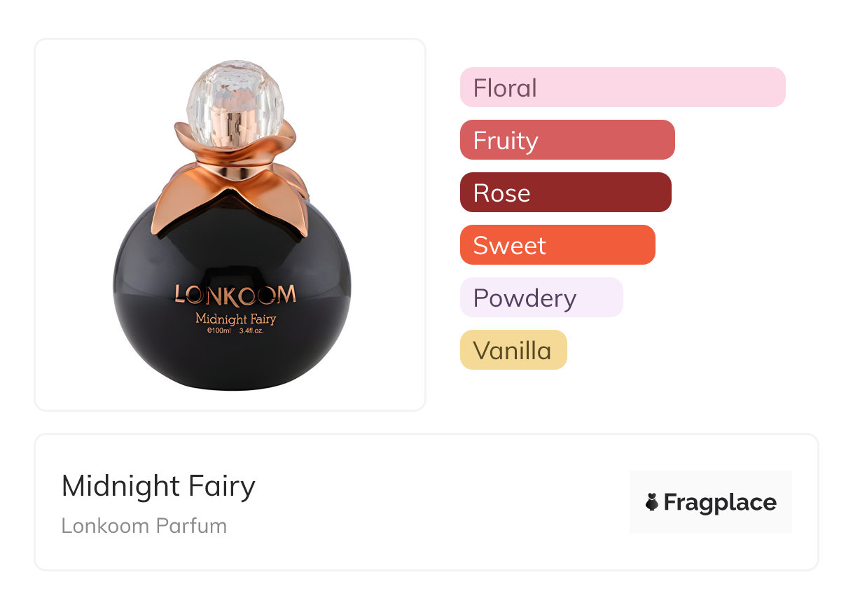Open the Lonkoom Parfum brand subtitle
The height and width of the screenshot is (605, 853).
click(x=144, y=526)
